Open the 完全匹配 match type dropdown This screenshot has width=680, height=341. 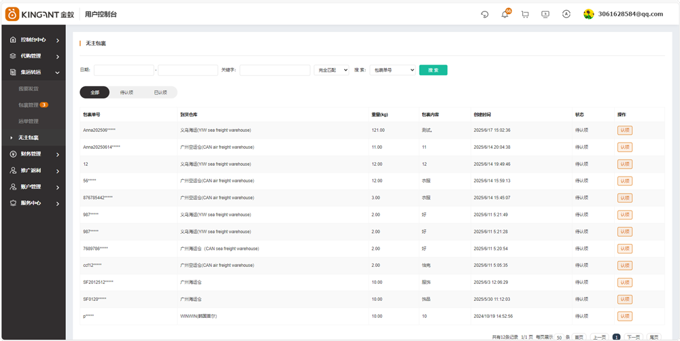point(331,70)
